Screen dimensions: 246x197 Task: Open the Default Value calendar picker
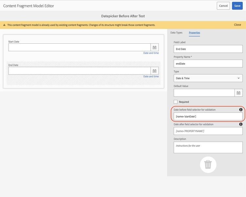click(x=238, y=93)
